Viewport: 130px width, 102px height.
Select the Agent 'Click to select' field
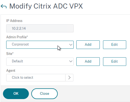click(36, 78)
